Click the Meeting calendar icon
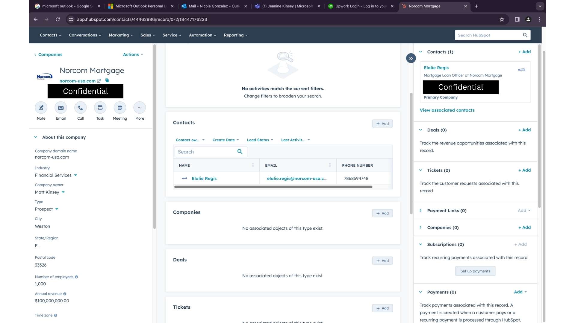This screenshot has height=323, width=575. click(x=120, y=108)
